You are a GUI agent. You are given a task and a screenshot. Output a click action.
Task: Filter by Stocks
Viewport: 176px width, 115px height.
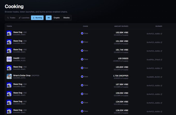coord(67,18)
